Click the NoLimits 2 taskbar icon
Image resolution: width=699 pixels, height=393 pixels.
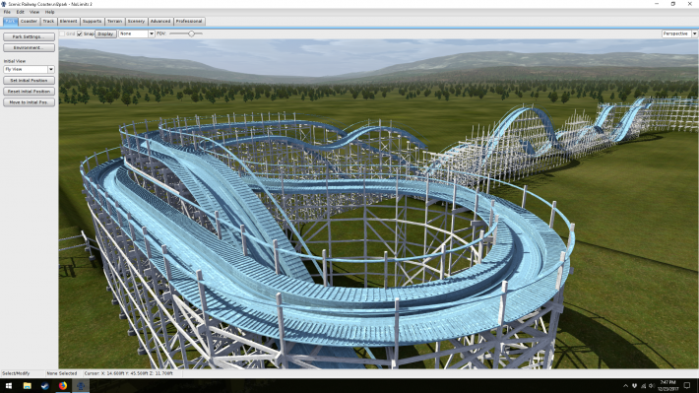coord(81,386)
